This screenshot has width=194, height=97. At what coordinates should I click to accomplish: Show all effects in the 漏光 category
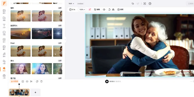[x=60, y=61]
